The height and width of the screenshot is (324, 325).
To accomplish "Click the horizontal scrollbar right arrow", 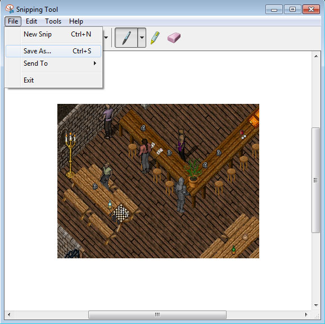I will tap(306, 314).
